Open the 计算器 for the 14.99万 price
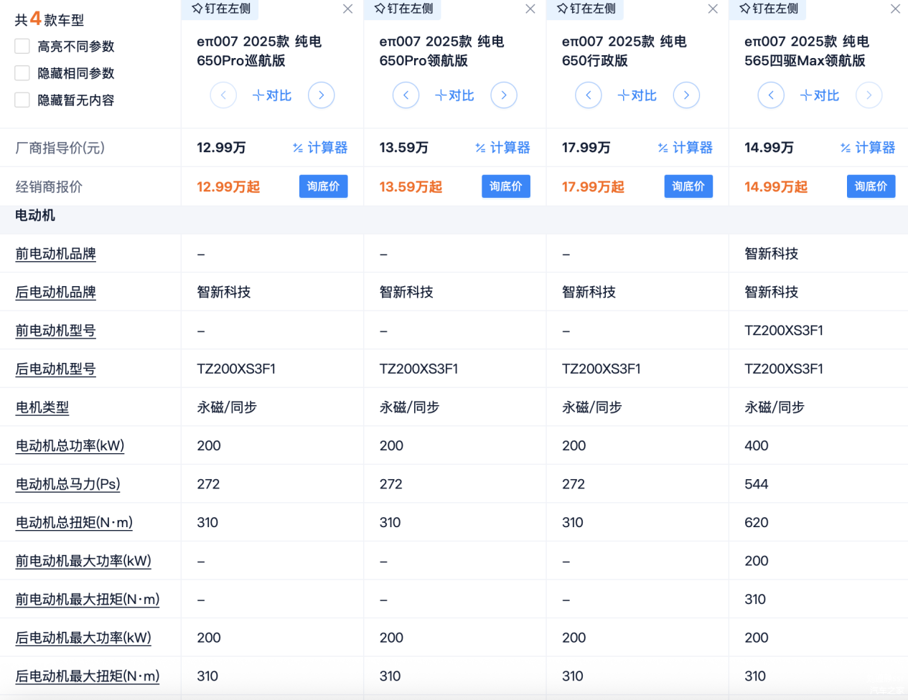 868,148
